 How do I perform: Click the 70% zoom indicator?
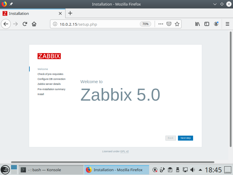point(145,24)
